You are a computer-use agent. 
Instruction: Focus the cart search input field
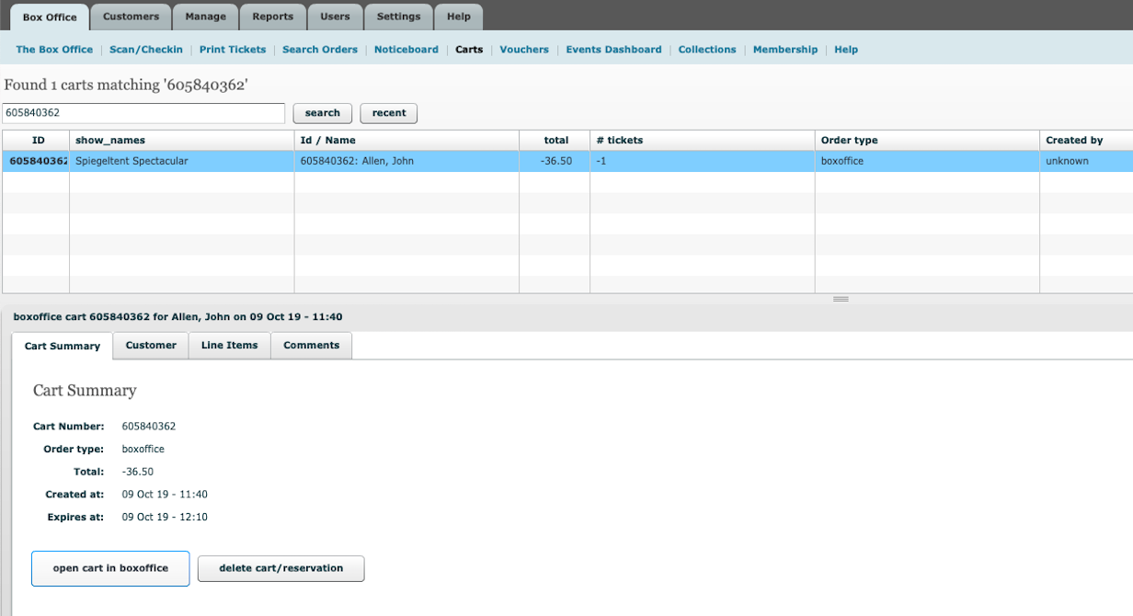[x=143, y=113]
